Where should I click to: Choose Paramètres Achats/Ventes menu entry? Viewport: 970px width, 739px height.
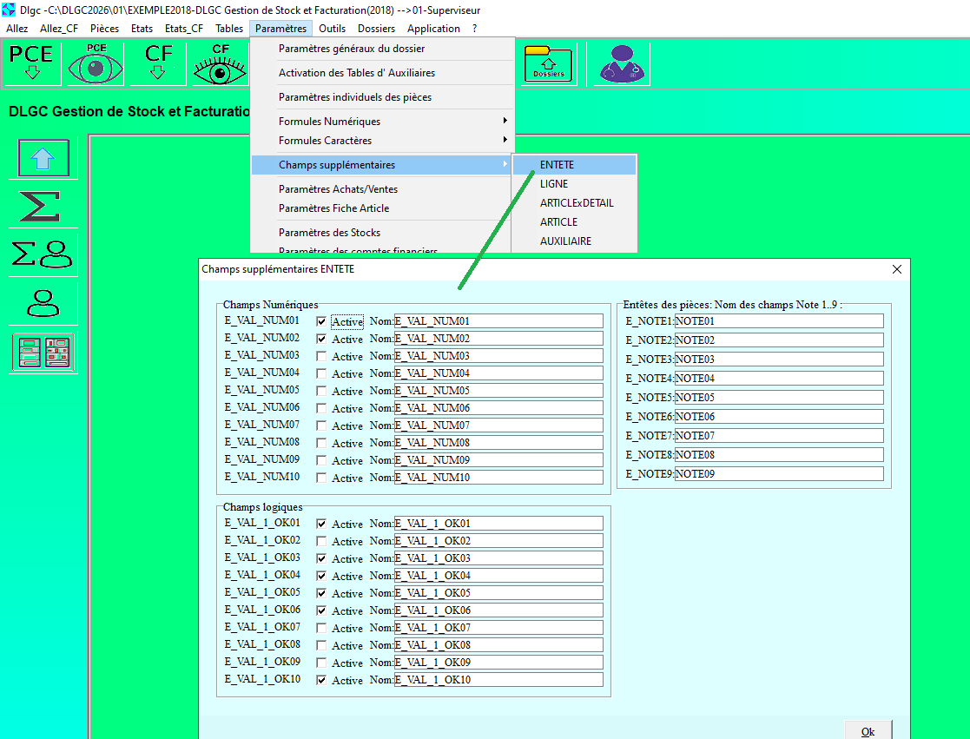[x=338, y=189]
